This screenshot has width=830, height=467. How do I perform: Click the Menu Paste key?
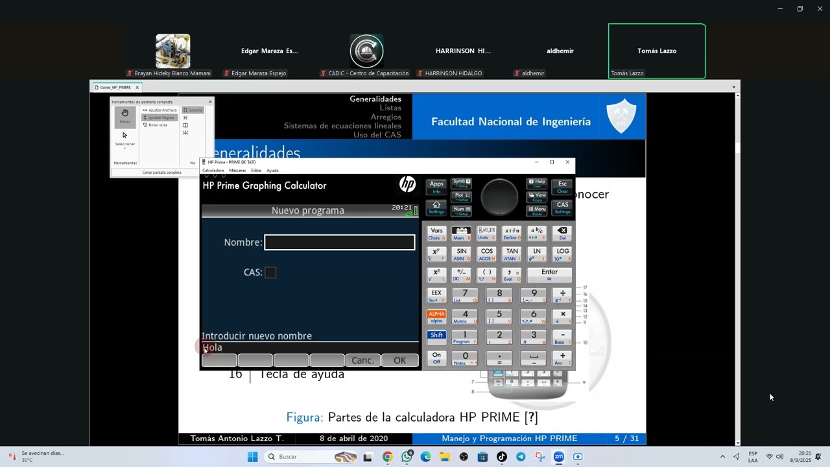coord(537,210)
